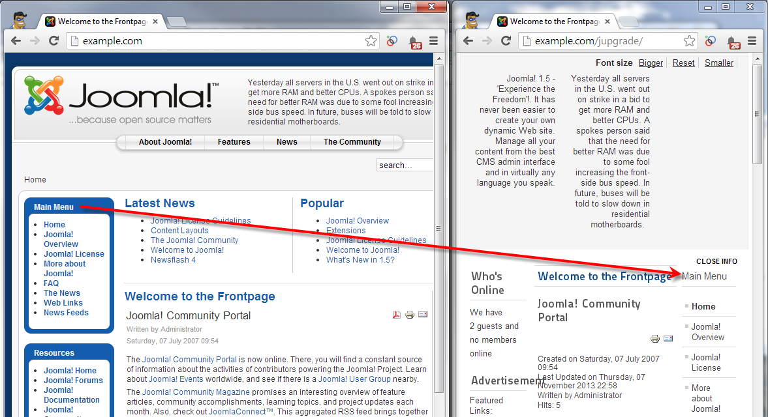Click colorful circles extension icon in right window

(x=710, y=41)
